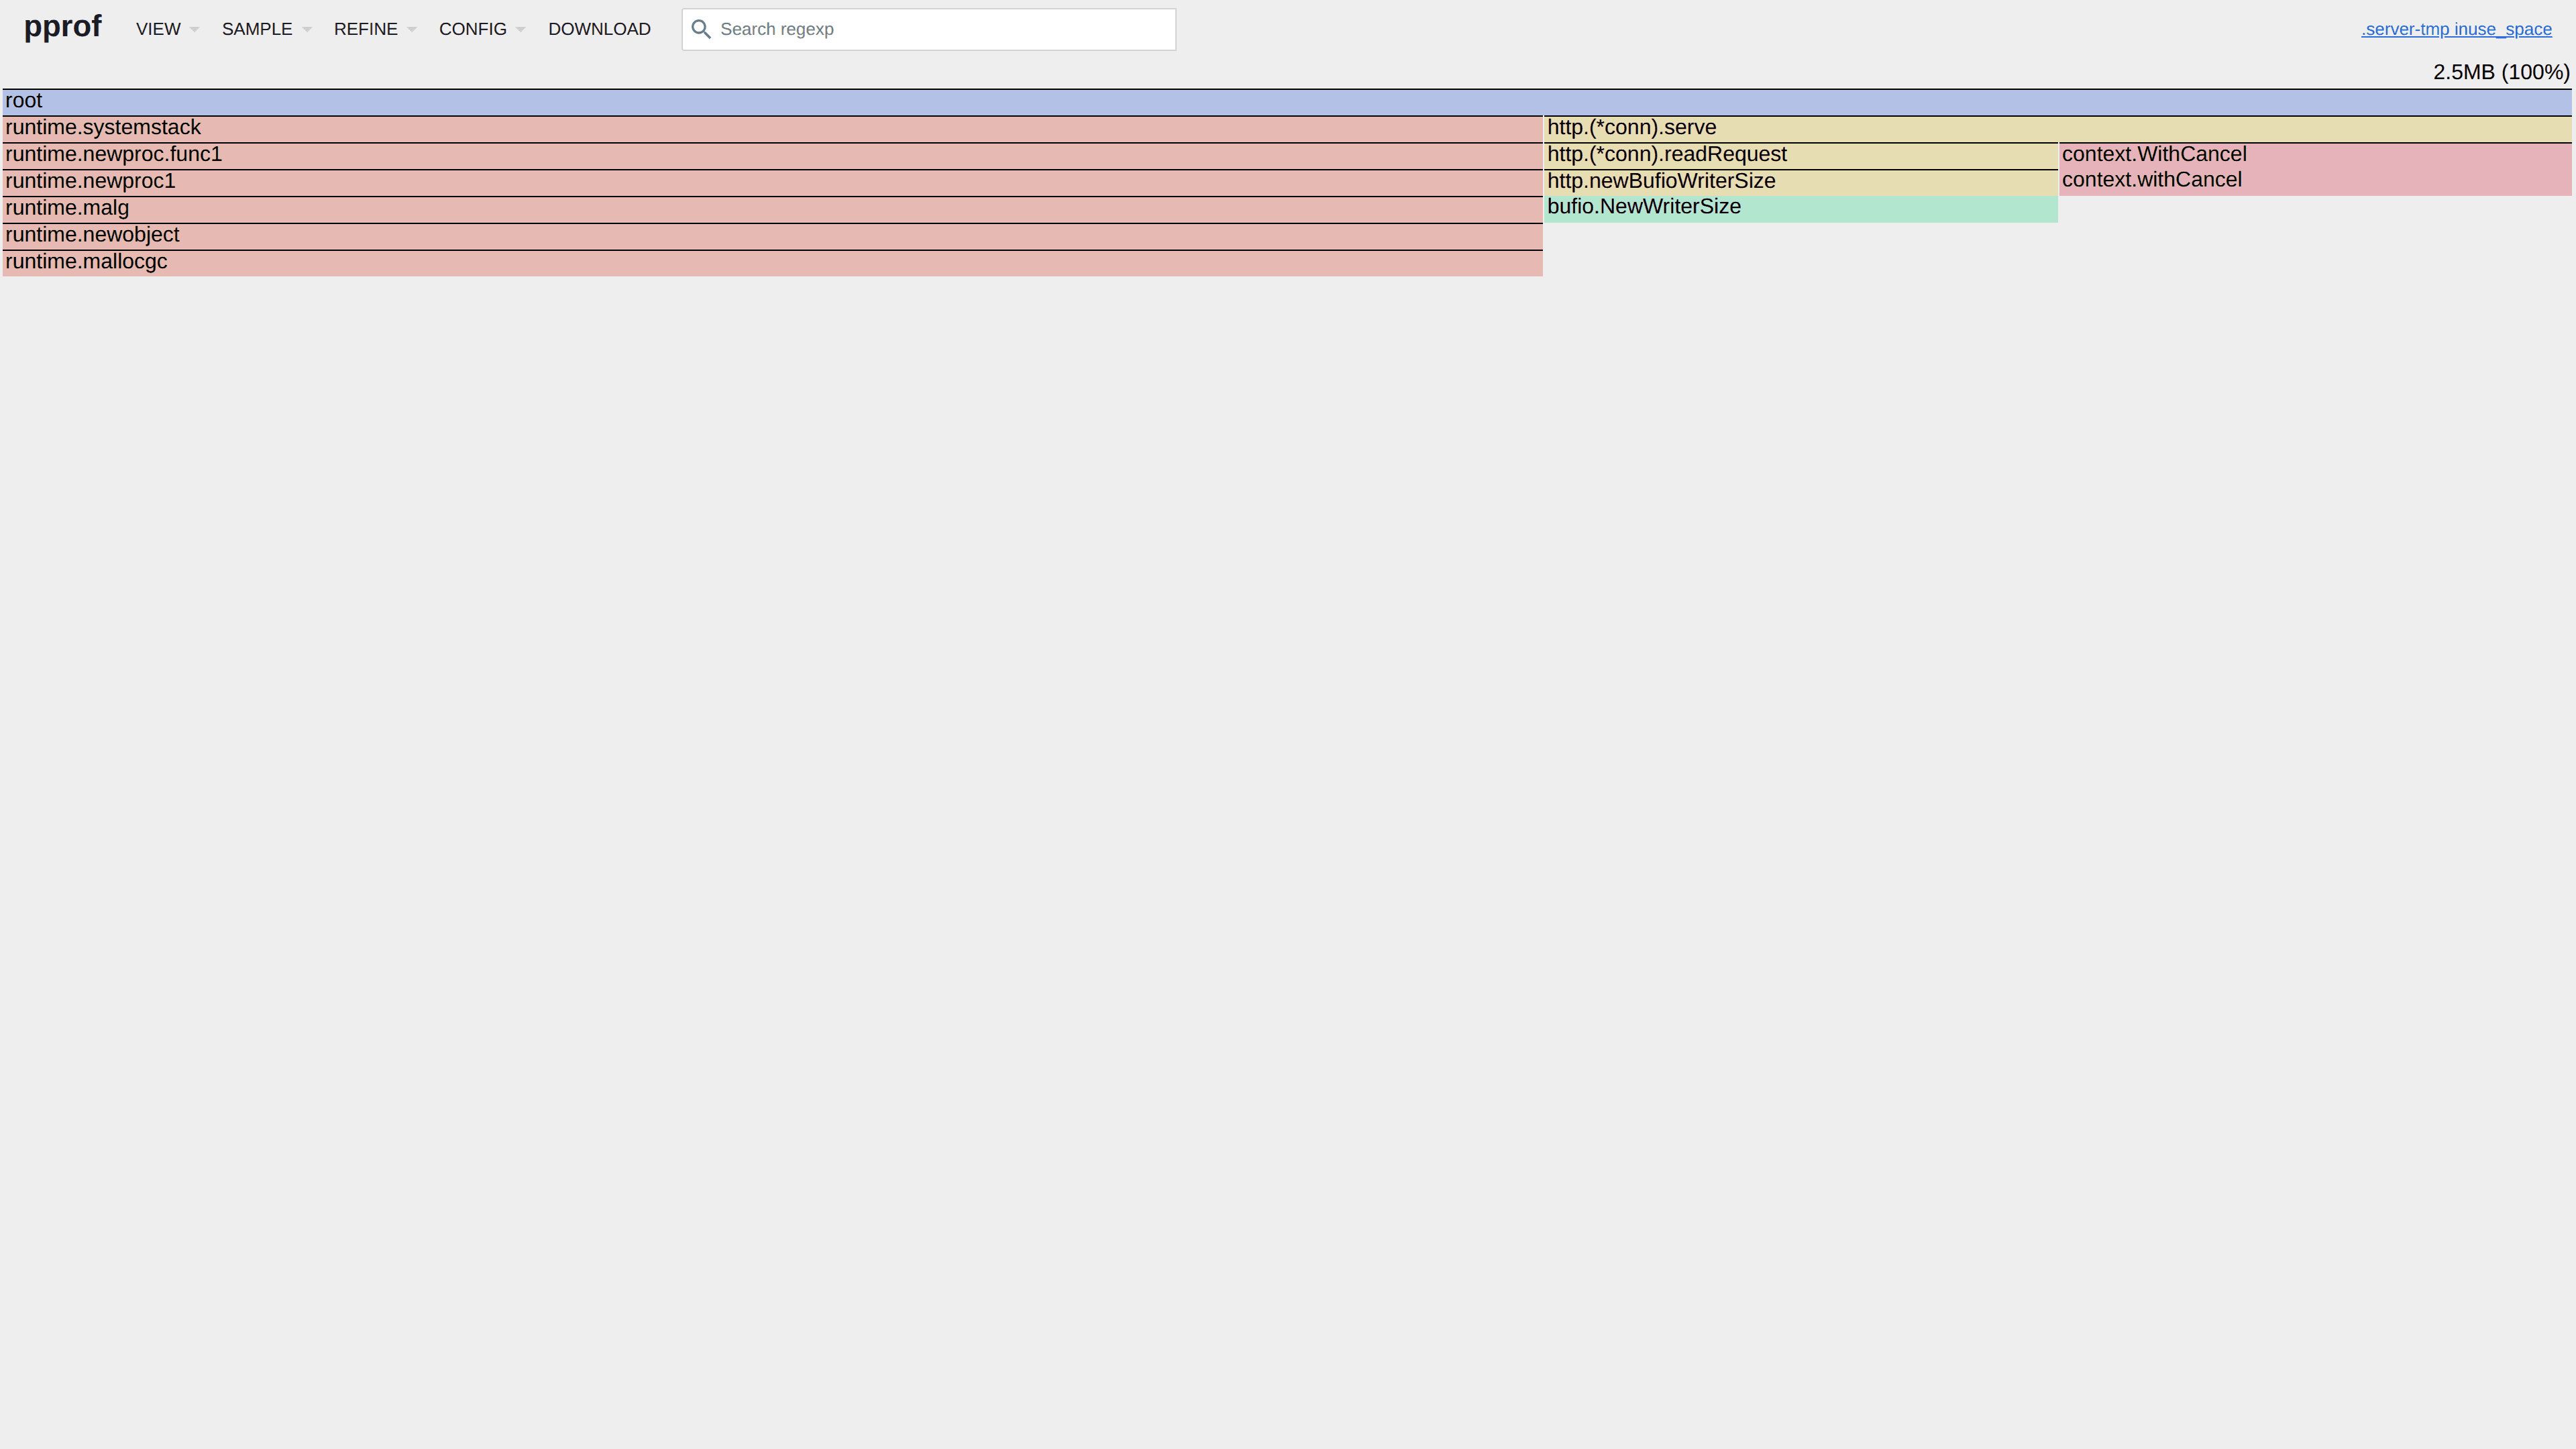Select the context.WithCancel frame
This screenshot has height=1449, width=2576.
coord(2315,155)
